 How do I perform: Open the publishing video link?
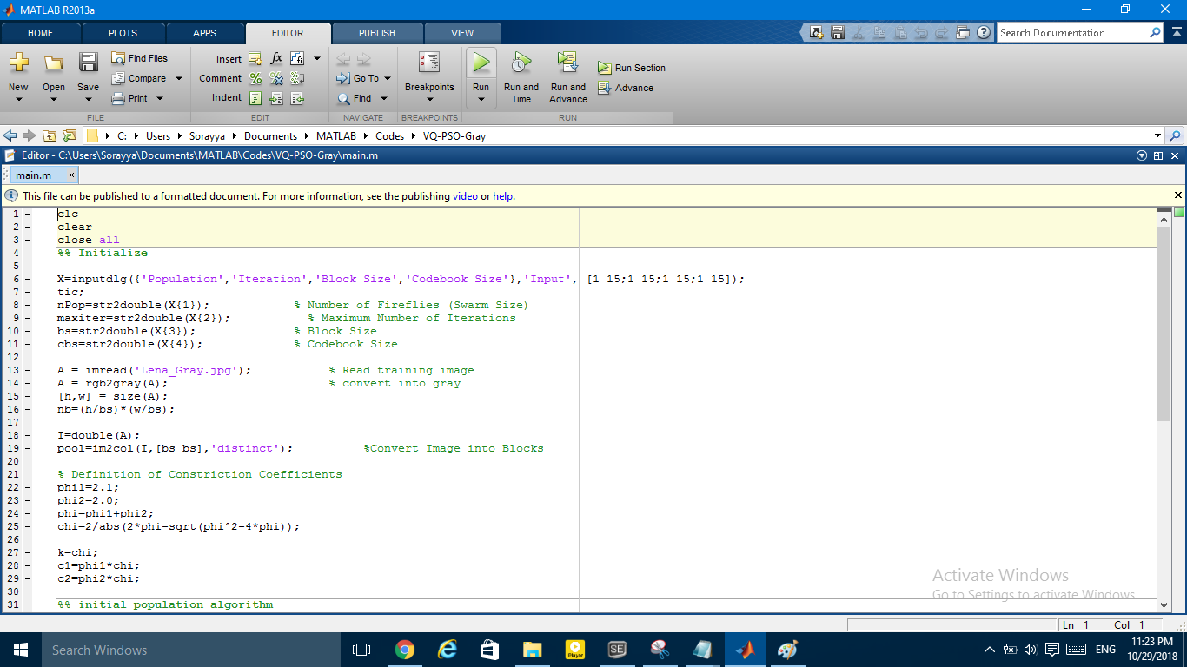click(x=465, y=196)
